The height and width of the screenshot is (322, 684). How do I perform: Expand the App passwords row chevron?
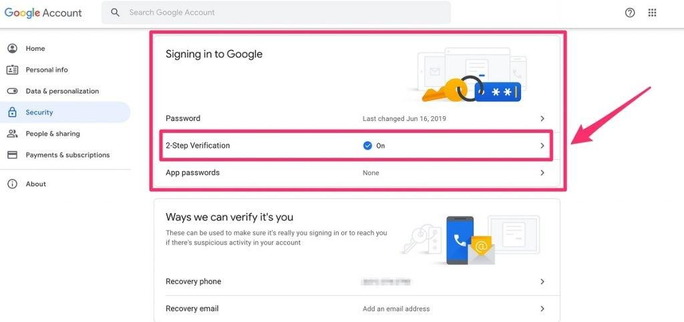(x=542, y=173)
